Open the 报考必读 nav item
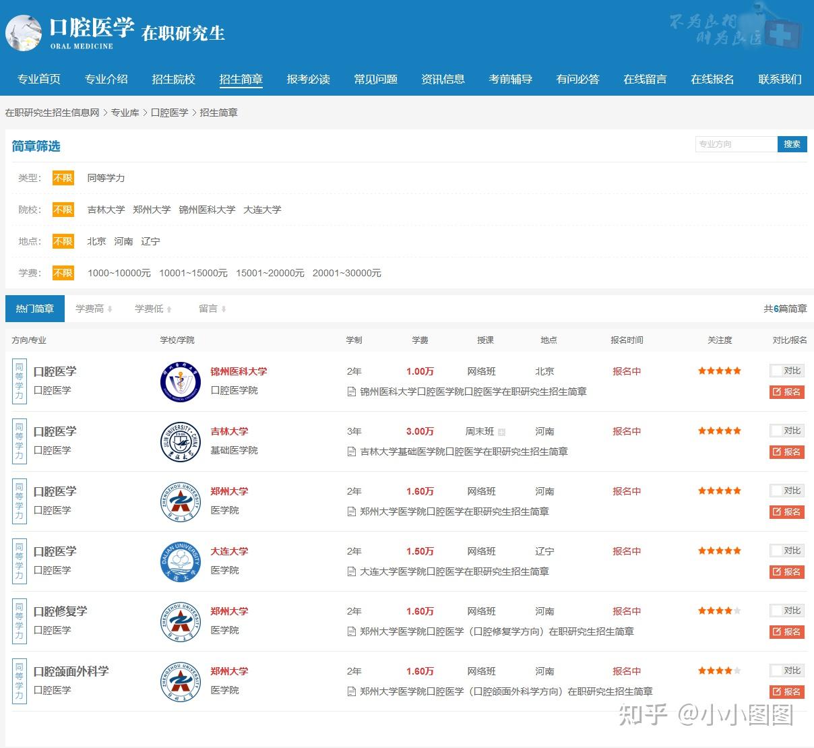The width and height of the screenshot is (814, 748). click(x=309, y=79)
